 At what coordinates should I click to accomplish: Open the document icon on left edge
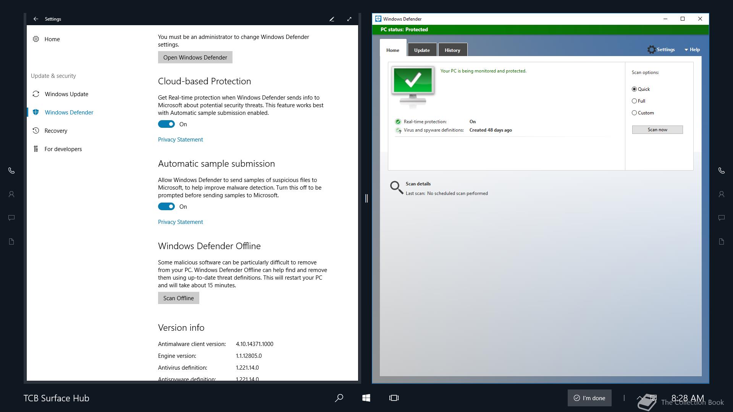(11, 241)
